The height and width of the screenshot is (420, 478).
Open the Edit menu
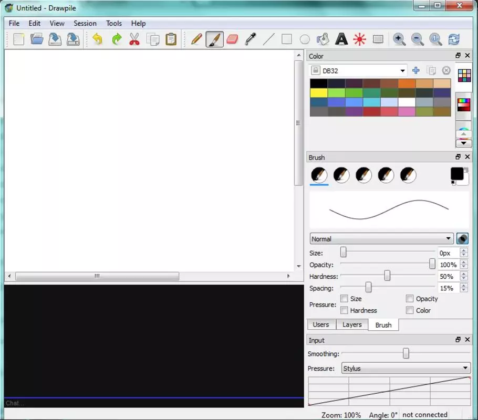pos(35,24)
